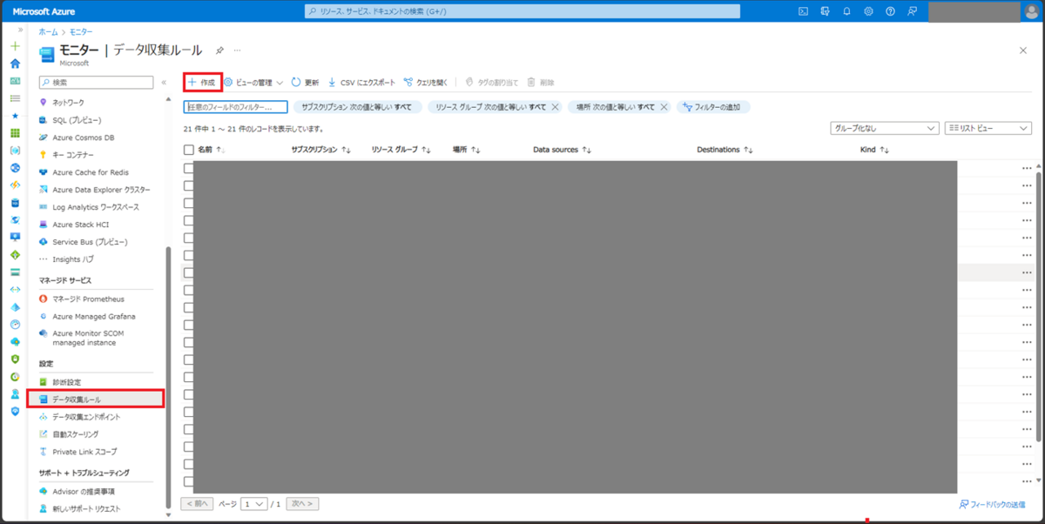Open the page number dropdown
The image size is (1045, 524).
coord(254,503)
